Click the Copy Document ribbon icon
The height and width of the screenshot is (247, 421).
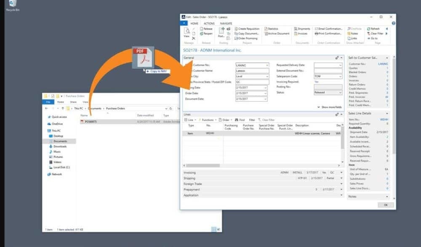[236, 34]
